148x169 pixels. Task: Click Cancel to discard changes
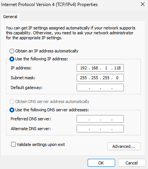pyautogui.click(x=132, y=163)
